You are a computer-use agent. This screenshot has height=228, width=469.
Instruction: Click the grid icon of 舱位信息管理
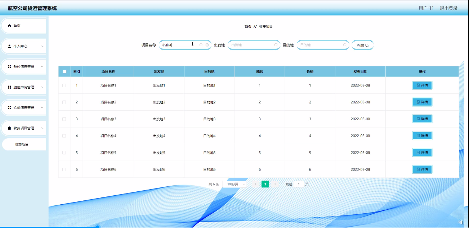point(9,67)
